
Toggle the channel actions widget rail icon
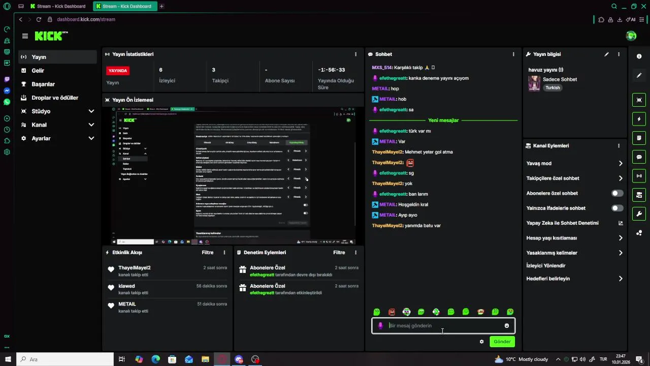639,195
